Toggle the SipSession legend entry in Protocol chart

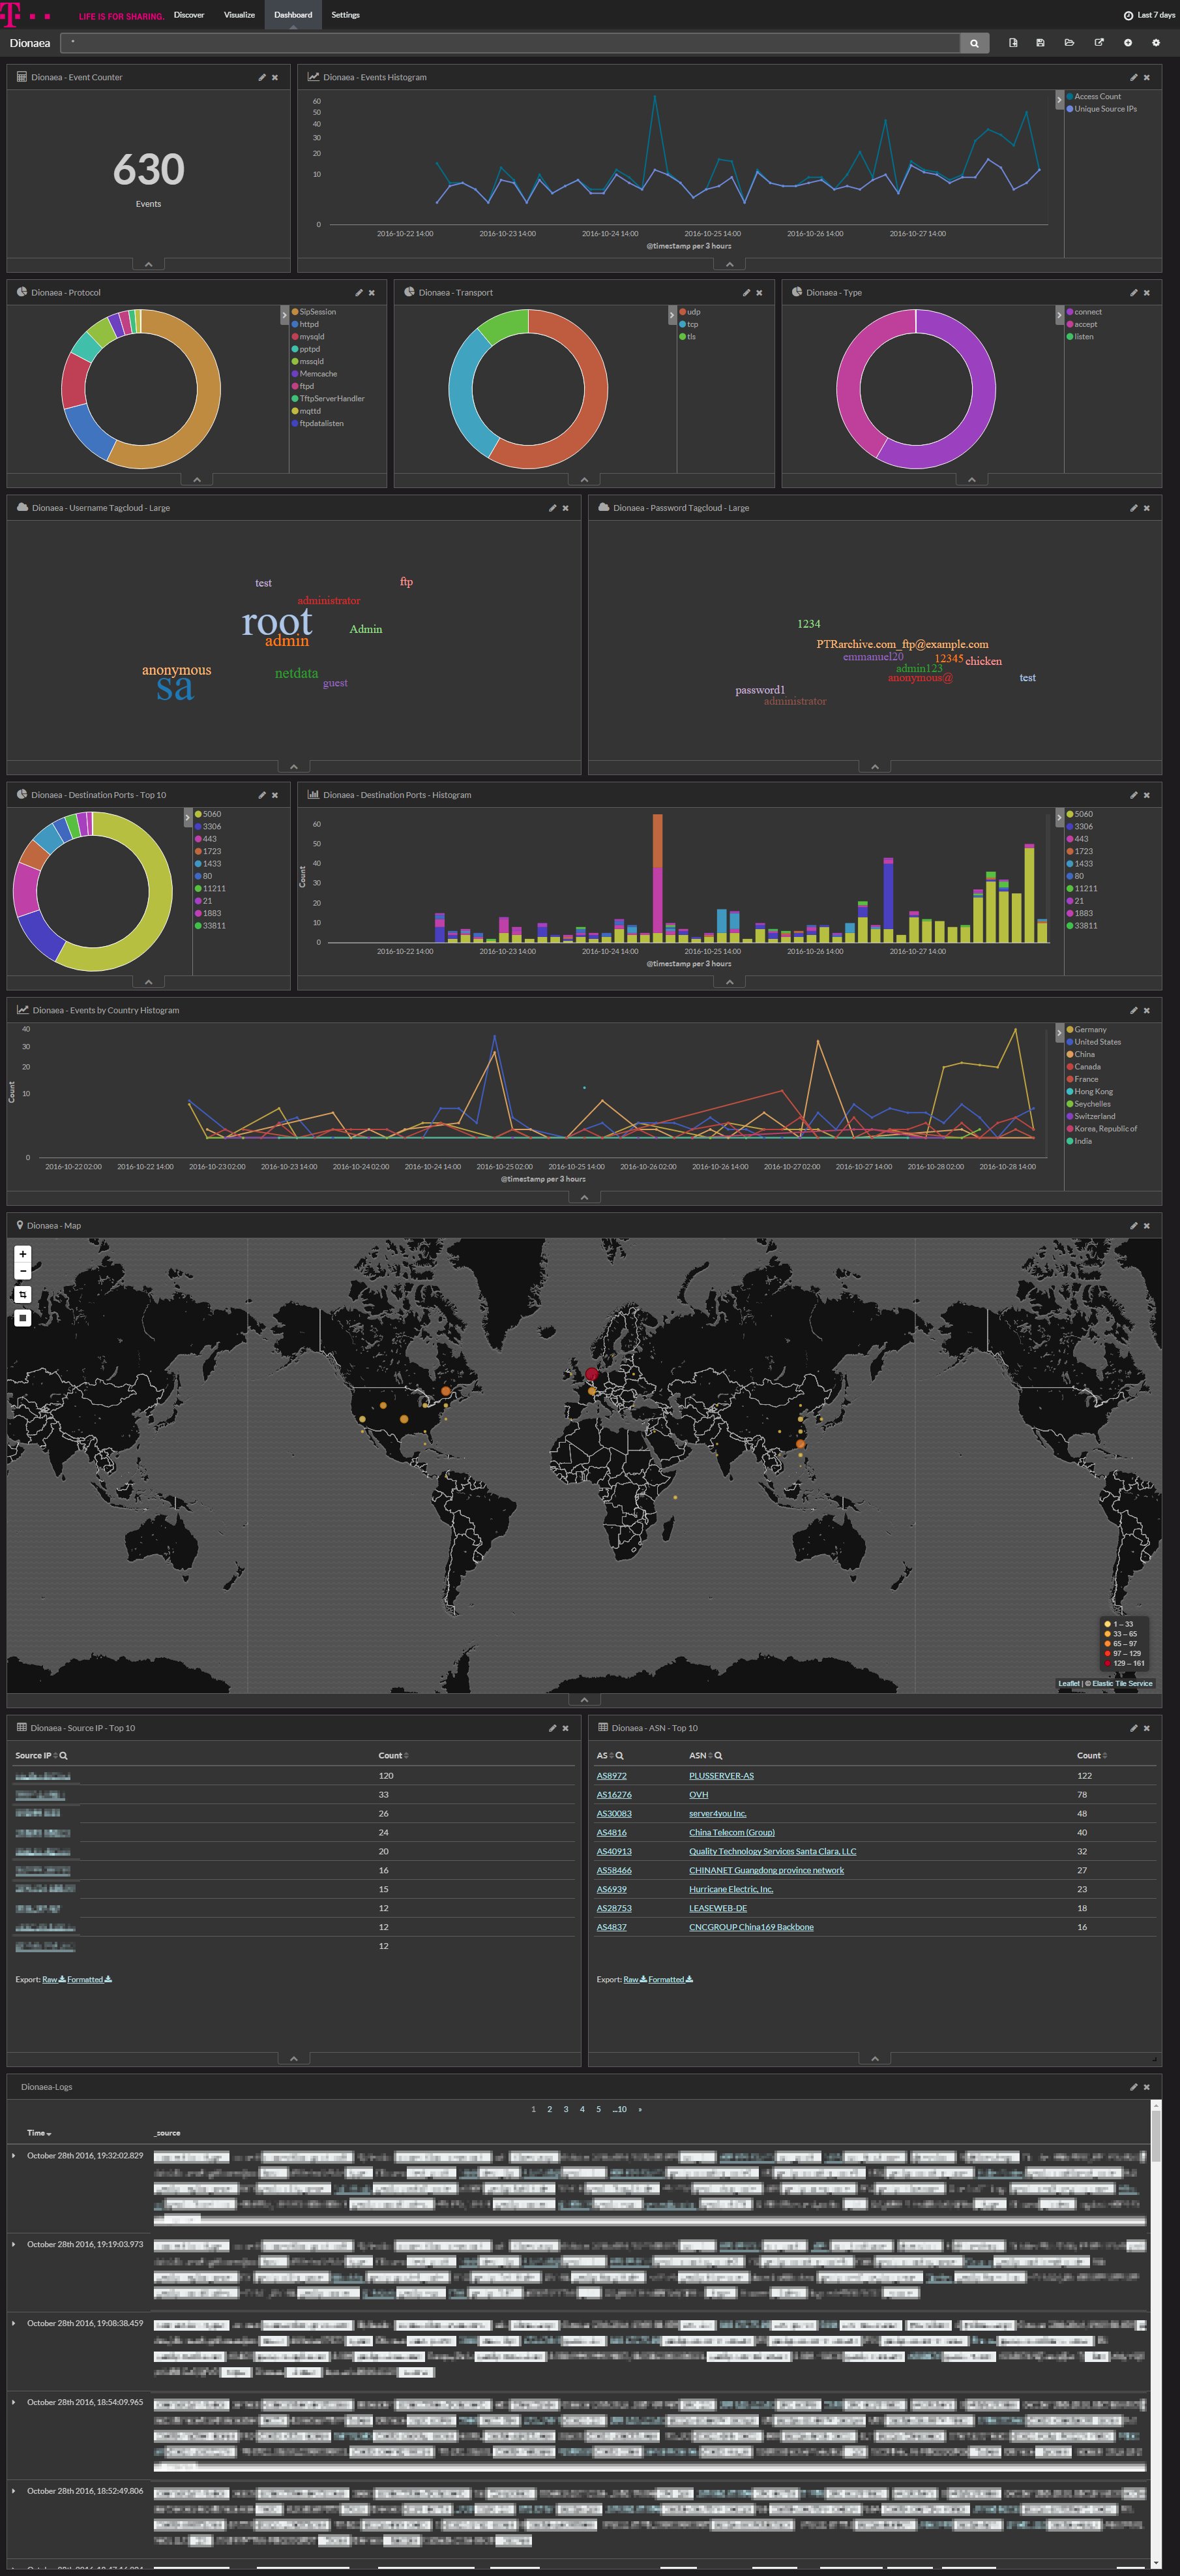click(x=317, y=312)
